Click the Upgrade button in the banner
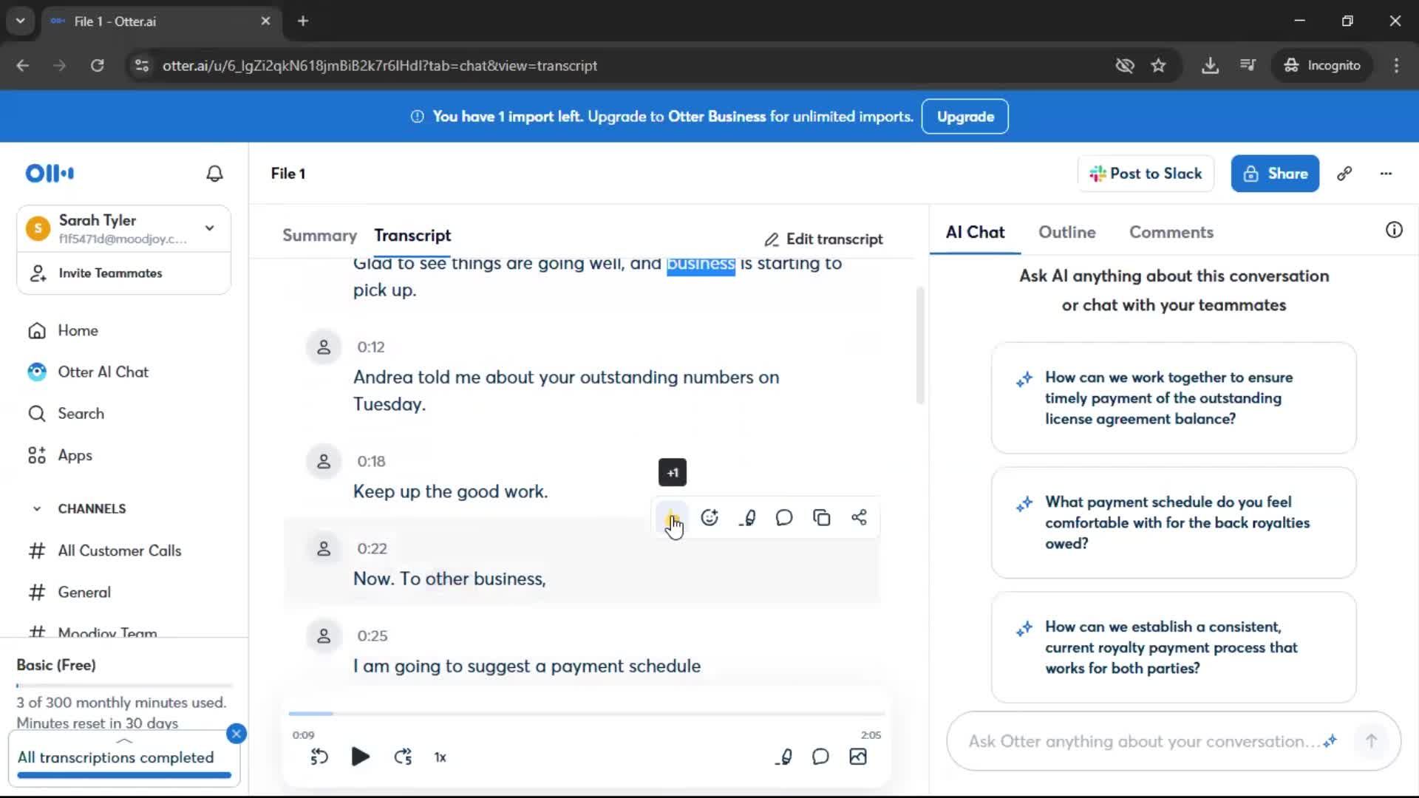 (x=965, y=117)
